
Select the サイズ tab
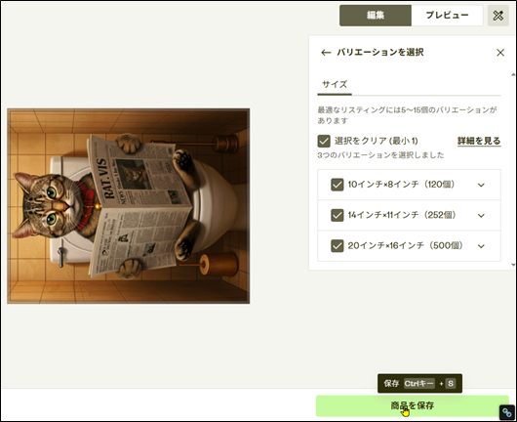tap(335, 85)
